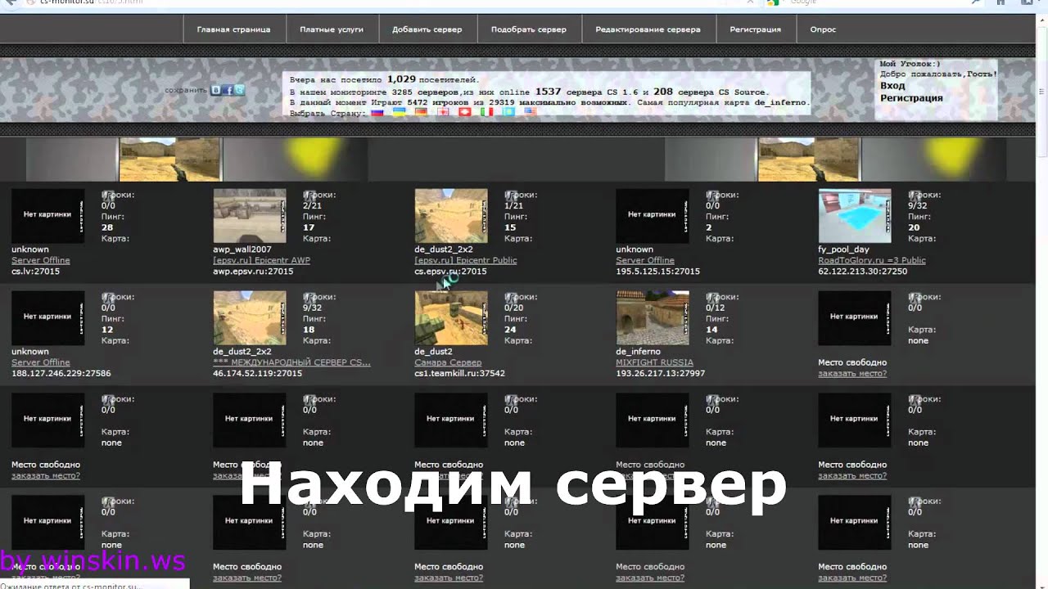1048x589 pixels.
Task: Open the [epsv.ru] Epicentr AWP server link
Action: pyautogui.click(x=261, y=260)
